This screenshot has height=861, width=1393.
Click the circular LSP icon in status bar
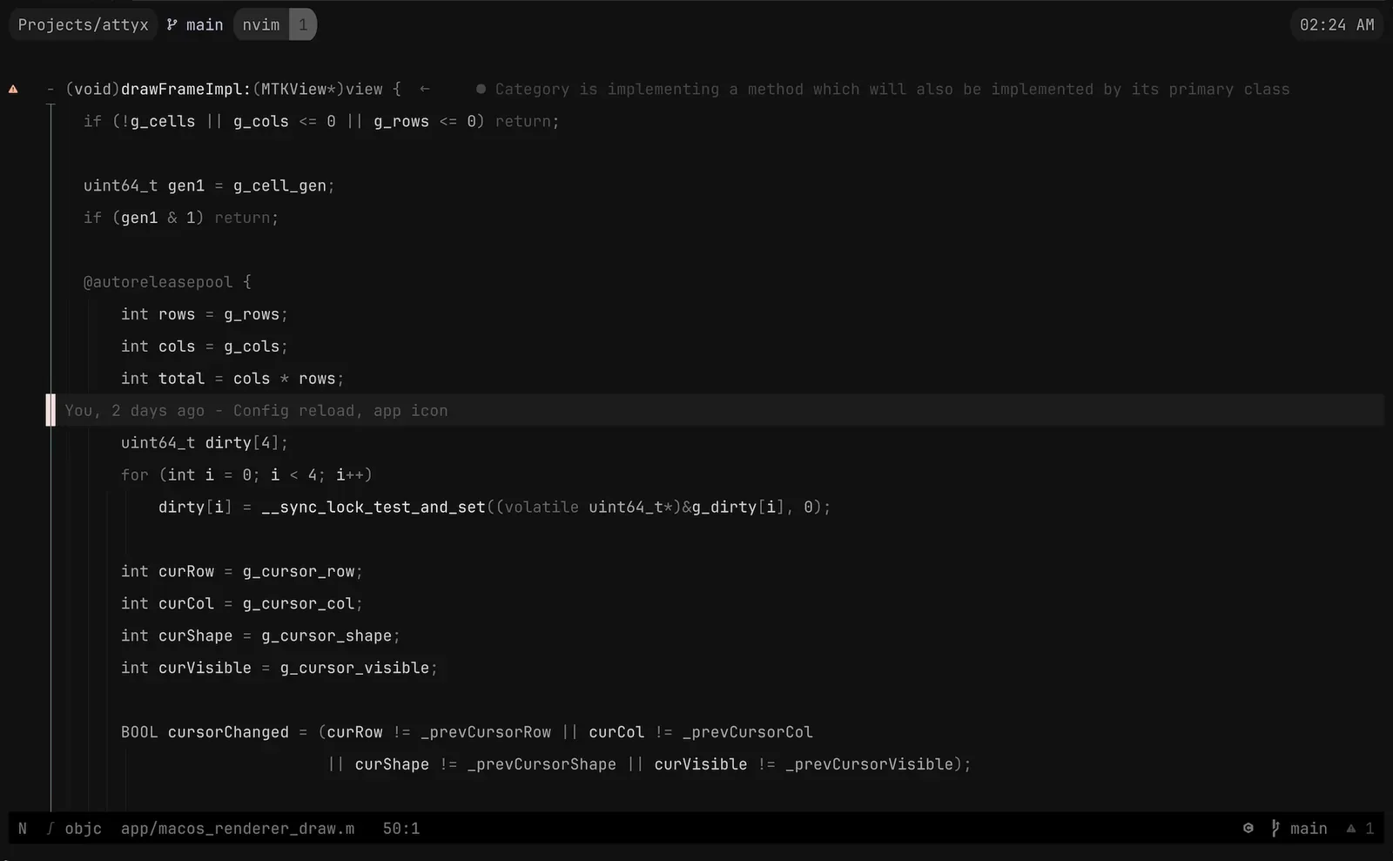pyautogui.click(x=1248, y=828)
